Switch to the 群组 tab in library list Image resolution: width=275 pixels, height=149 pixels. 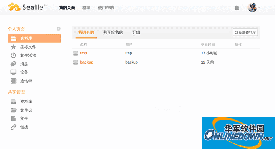pos(136,32)
